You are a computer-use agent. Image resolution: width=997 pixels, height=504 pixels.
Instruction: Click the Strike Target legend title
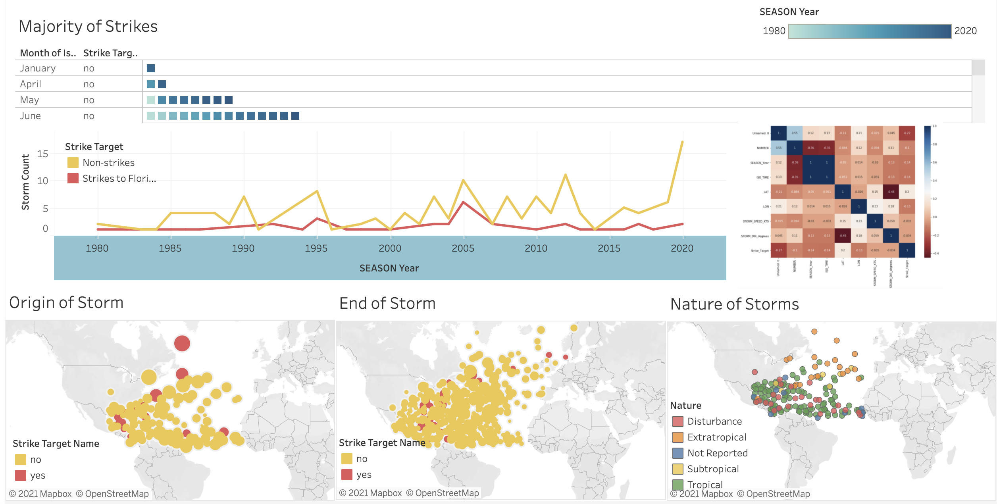coord(94,147)
